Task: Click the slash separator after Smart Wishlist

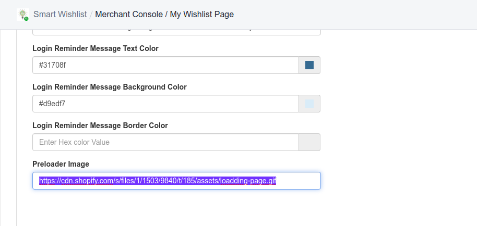Action: [91, 14]
